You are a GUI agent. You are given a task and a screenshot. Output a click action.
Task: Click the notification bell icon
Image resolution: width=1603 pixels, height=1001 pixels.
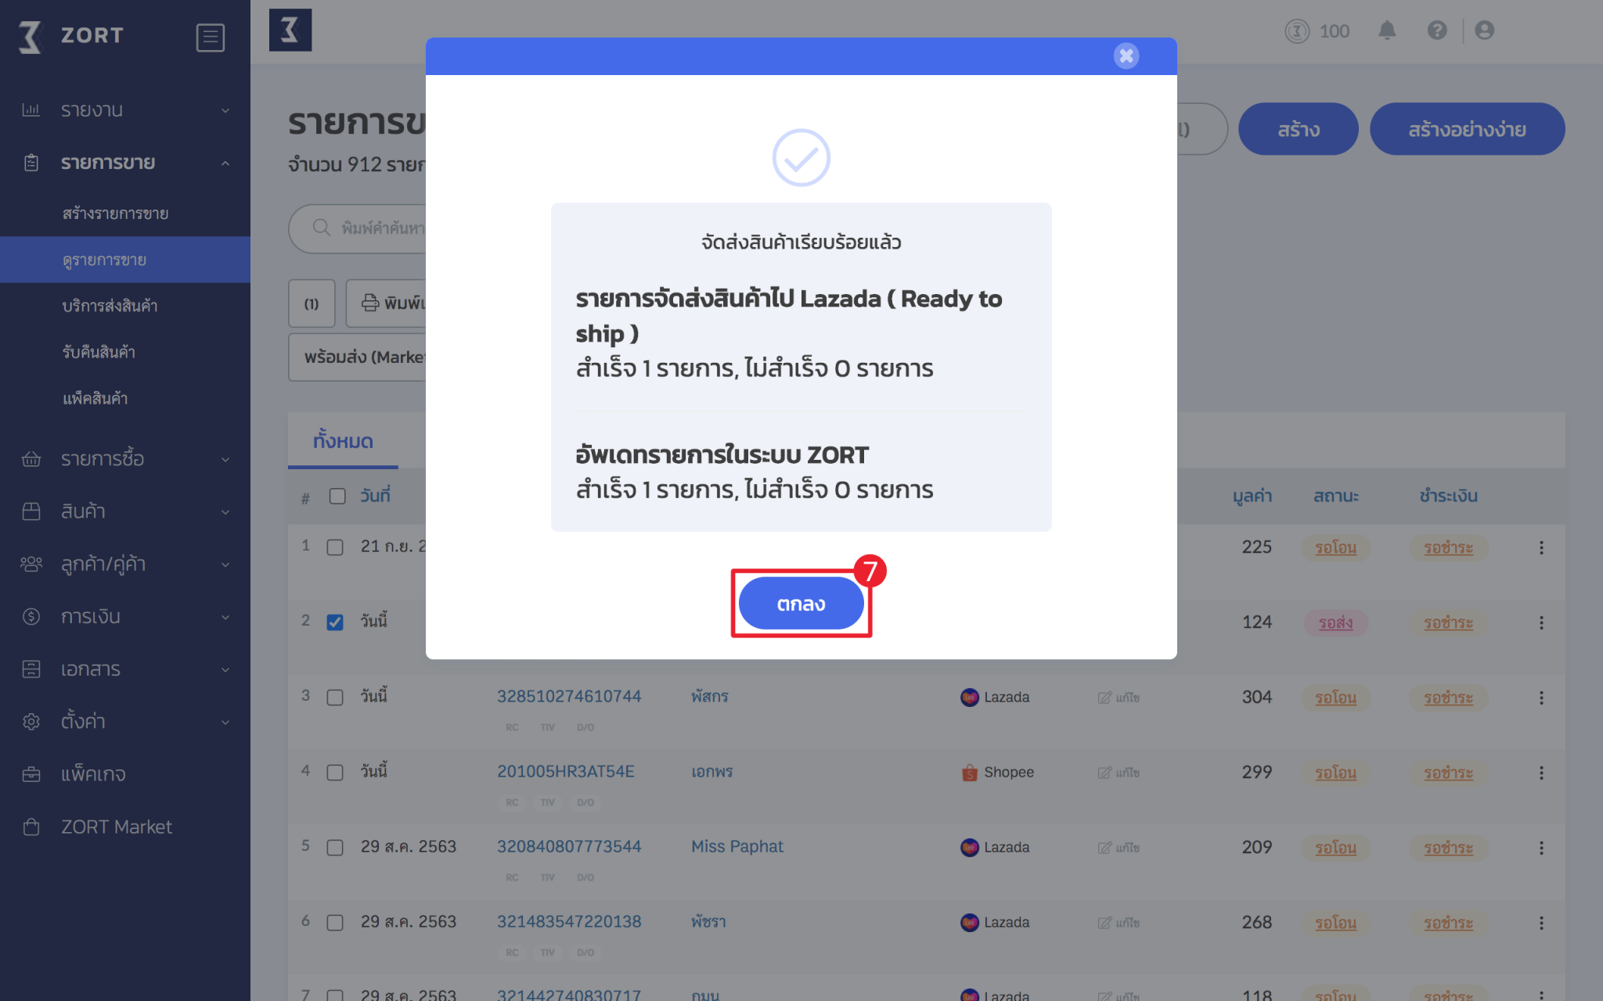[1387, 30]
